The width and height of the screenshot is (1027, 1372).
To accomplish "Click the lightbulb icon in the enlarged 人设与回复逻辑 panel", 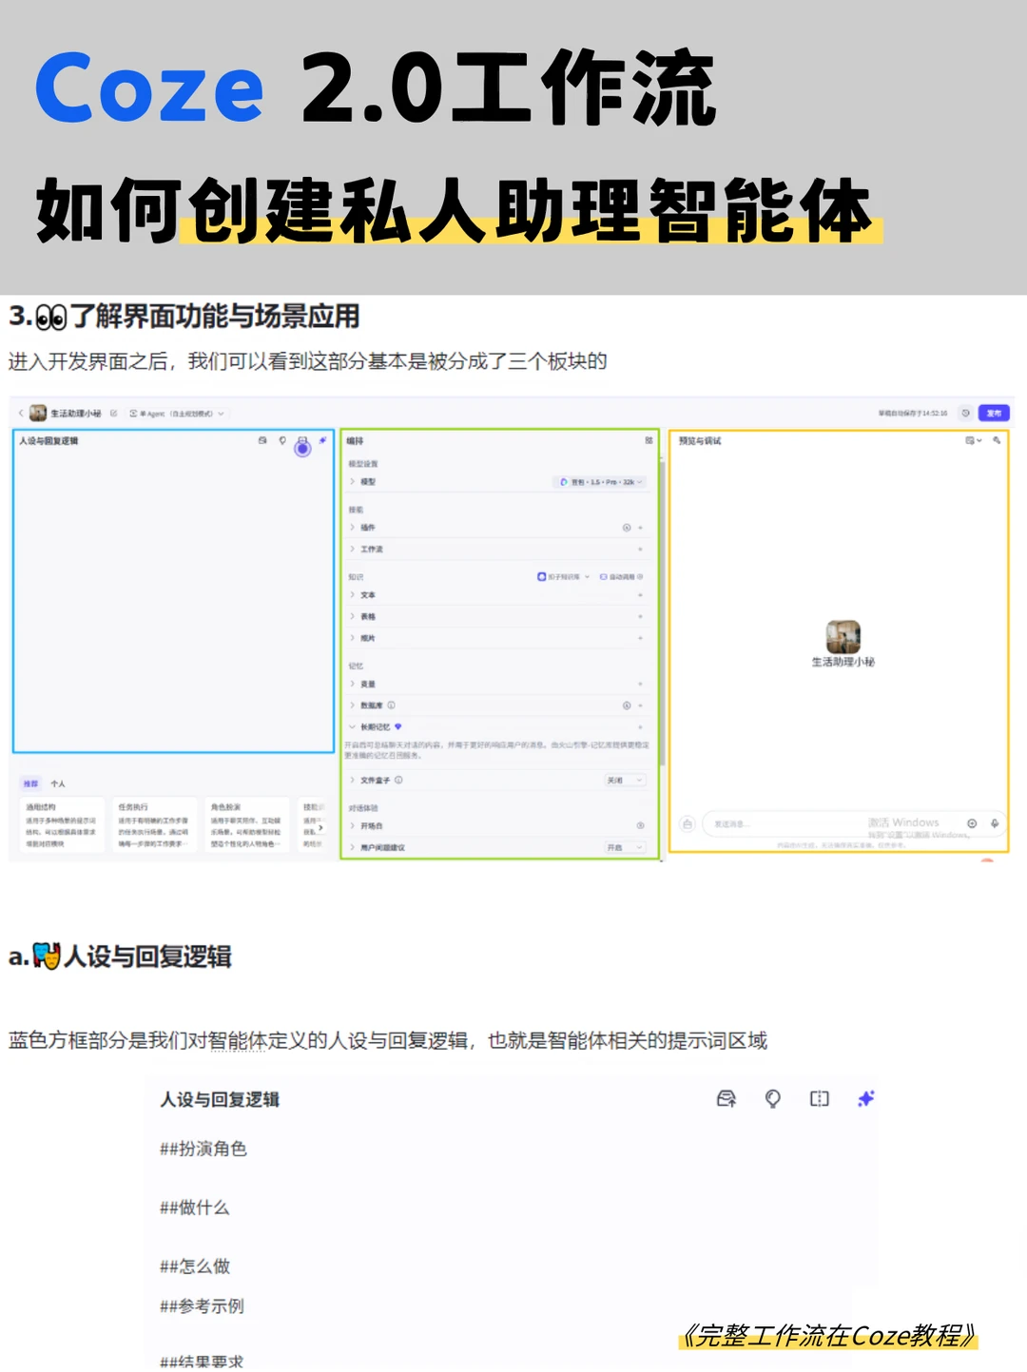I will [773, 1099].
